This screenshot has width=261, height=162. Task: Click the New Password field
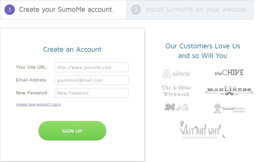click(x=91, y=93)
